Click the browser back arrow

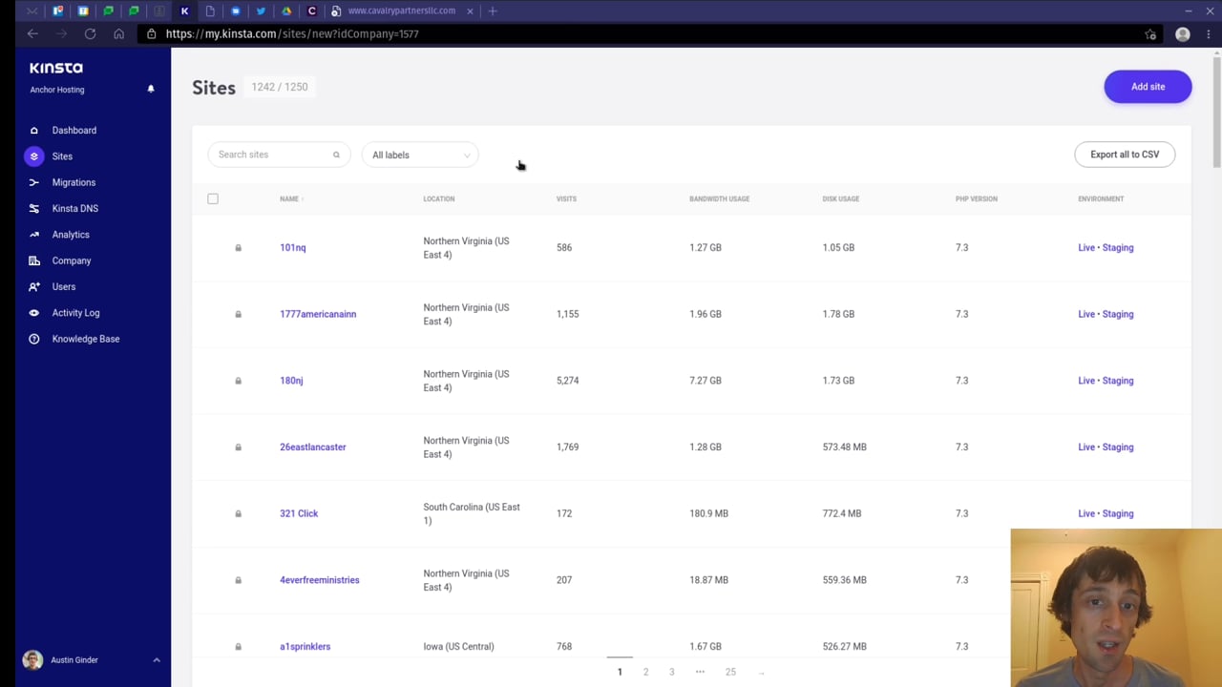32,33
